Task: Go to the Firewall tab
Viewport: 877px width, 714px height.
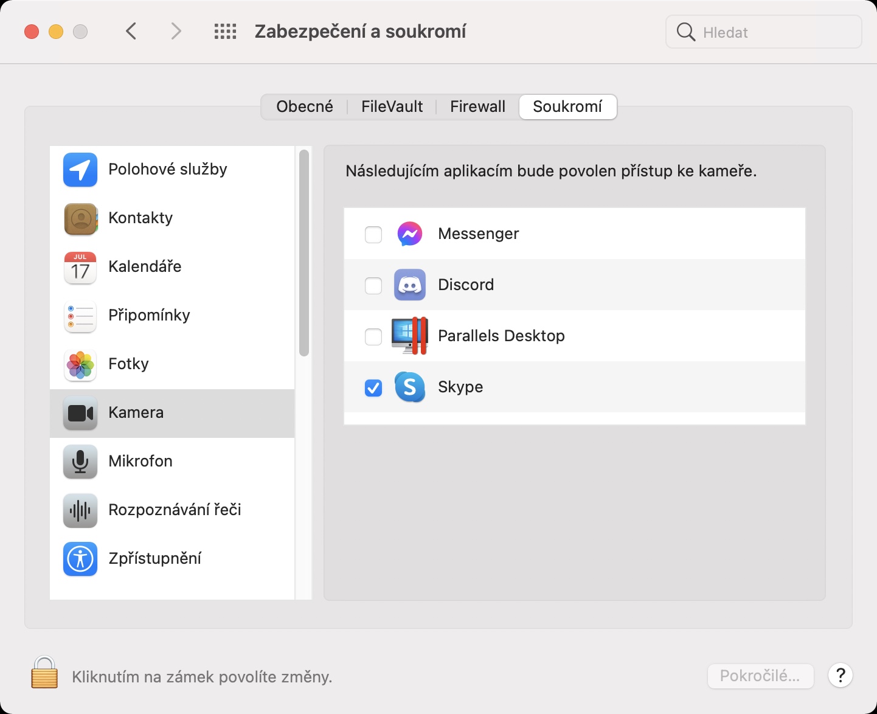Action: point(477,107)
